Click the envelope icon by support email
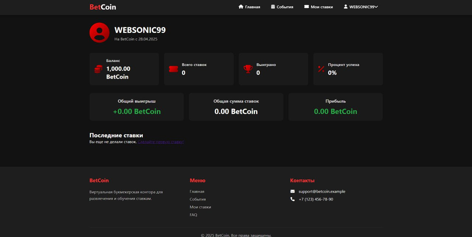The image size is (472, 237). tap(292, 192)
